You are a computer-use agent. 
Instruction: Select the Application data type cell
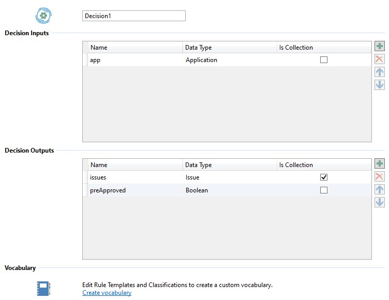click(202, 60)
